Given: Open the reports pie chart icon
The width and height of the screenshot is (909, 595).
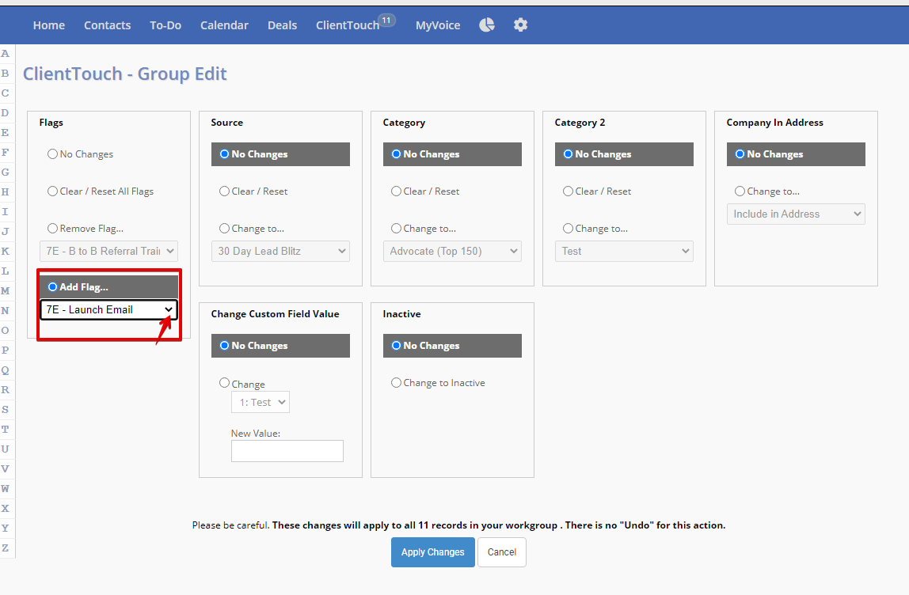Looking at the screenshot, I should [487, 25].
